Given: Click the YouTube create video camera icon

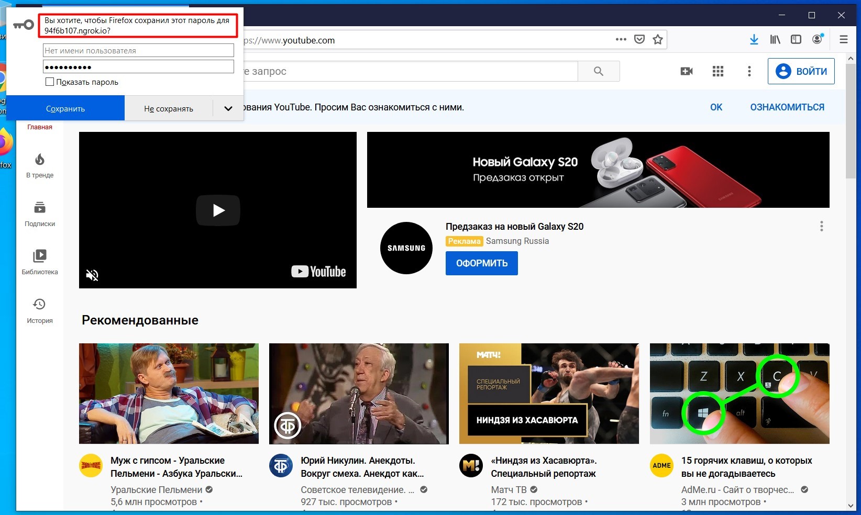Looking at the screenshot, I should (687, 71).
